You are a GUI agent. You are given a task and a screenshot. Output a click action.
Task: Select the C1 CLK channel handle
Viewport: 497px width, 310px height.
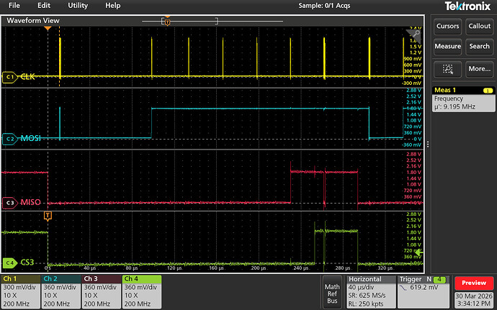point(9,77)
